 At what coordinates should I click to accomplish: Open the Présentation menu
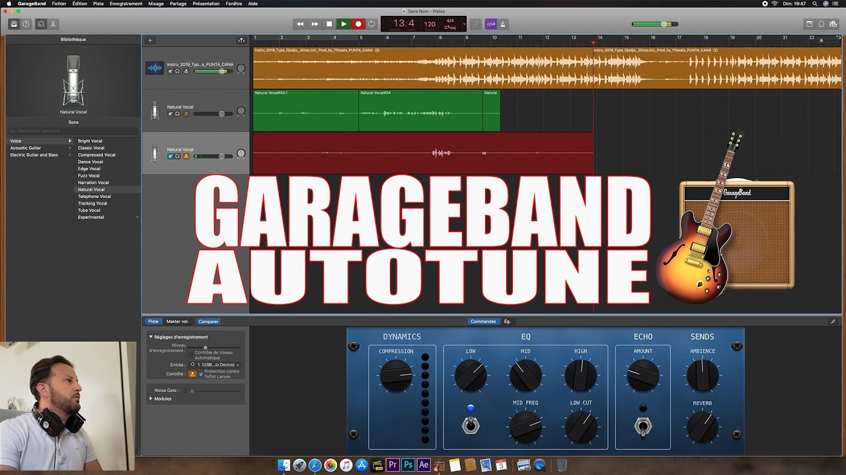(x=206, y=3)
